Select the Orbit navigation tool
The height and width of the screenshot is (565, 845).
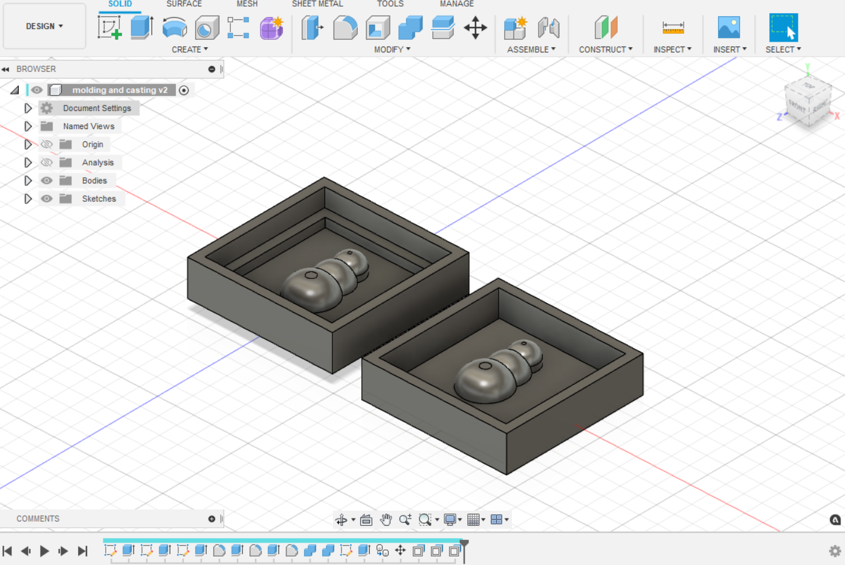(x=342, y=520)
